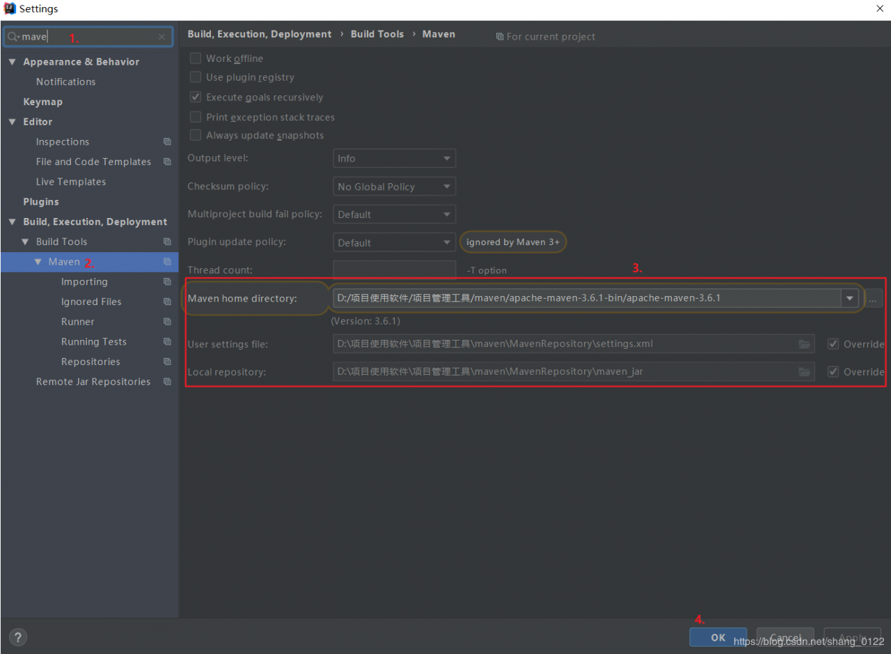Click the search magnifier icon in settings

coord(13,37)
